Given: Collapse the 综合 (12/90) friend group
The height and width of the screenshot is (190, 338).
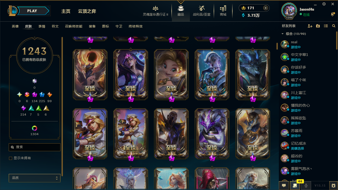Looking at the screenshot, I should (x=283, y=34).
